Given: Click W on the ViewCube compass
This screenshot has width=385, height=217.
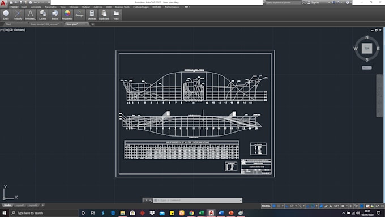Looking at the screenshot, I should 356,49.
